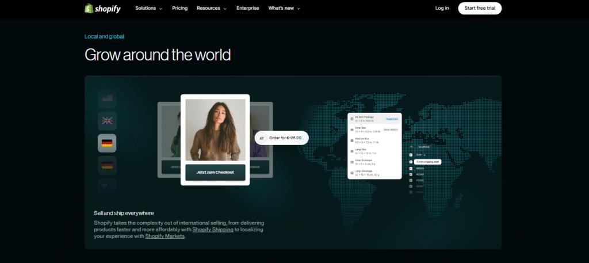The height and width of the screenshot is (263, 589).
Task: Toggle the checkbox for order #2048
Action: point(411,180)
